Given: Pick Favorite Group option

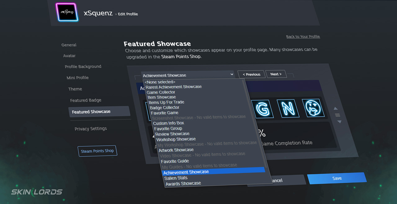Looking at the screenshot, I should point(168,129).
